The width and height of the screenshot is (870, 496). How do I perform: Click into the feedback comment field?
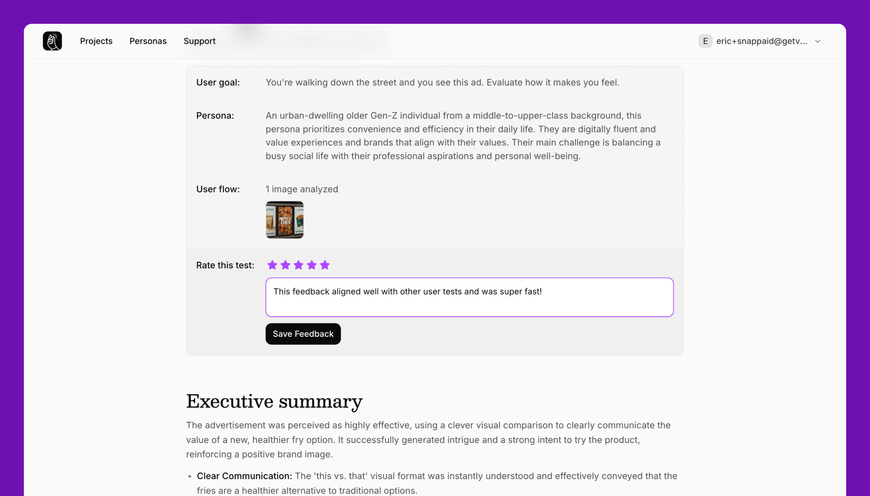(469, 297)
